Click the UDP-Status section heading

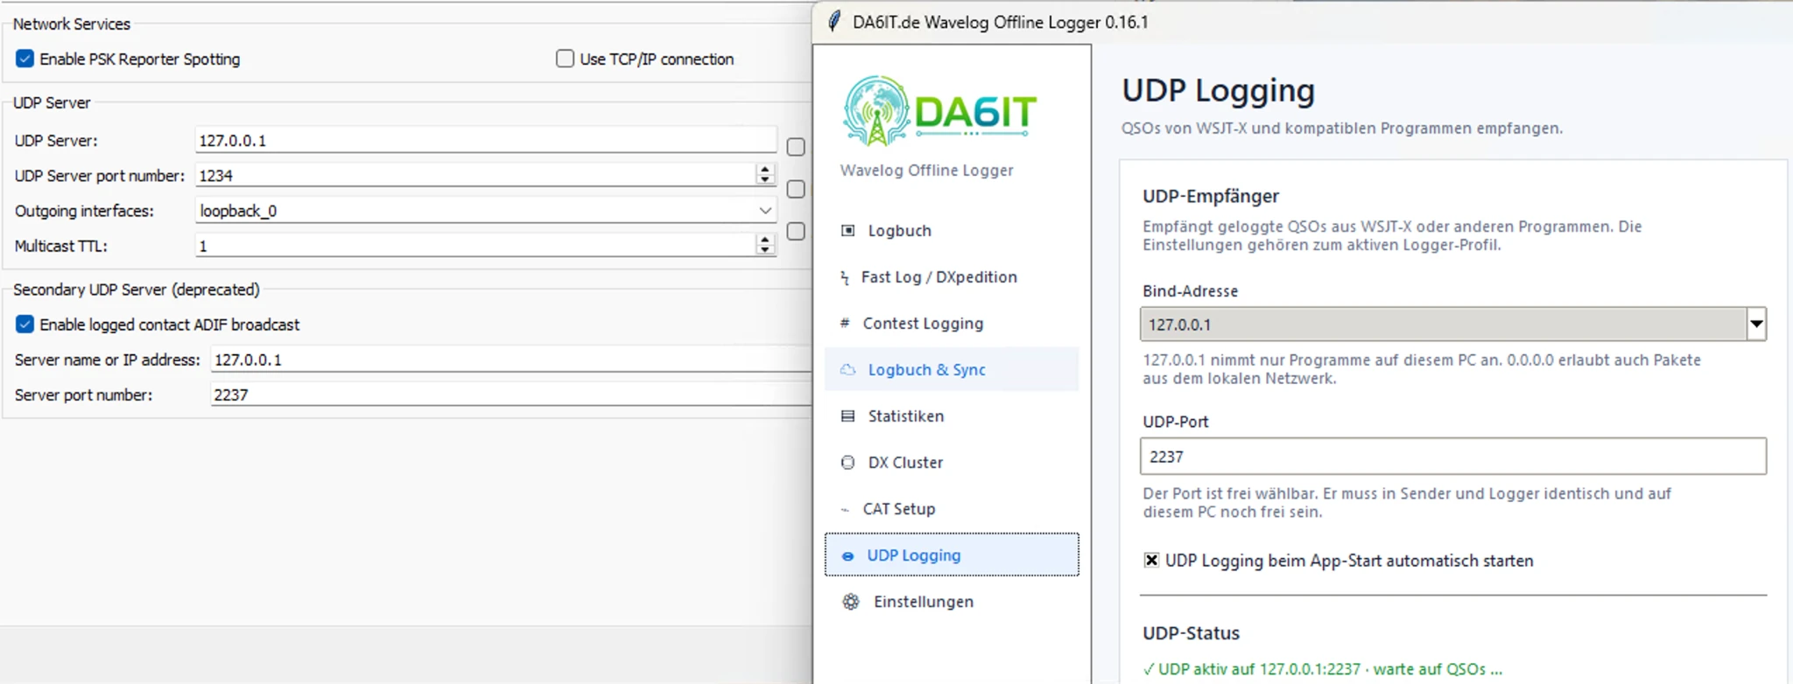tap(1191, 633)
